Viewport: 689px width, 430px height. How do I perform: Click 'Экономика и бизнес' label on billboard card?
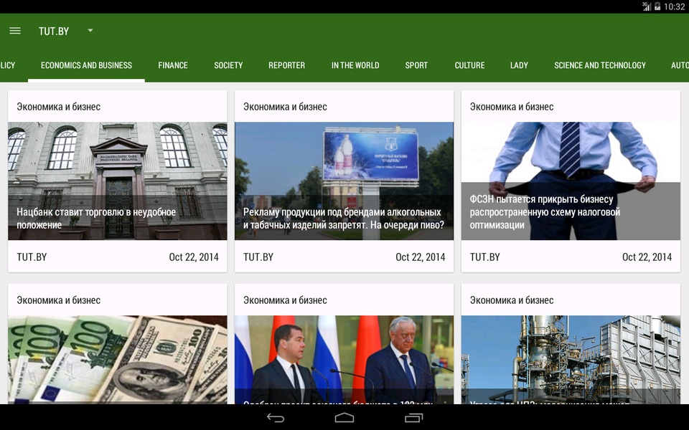click(285, 107)
